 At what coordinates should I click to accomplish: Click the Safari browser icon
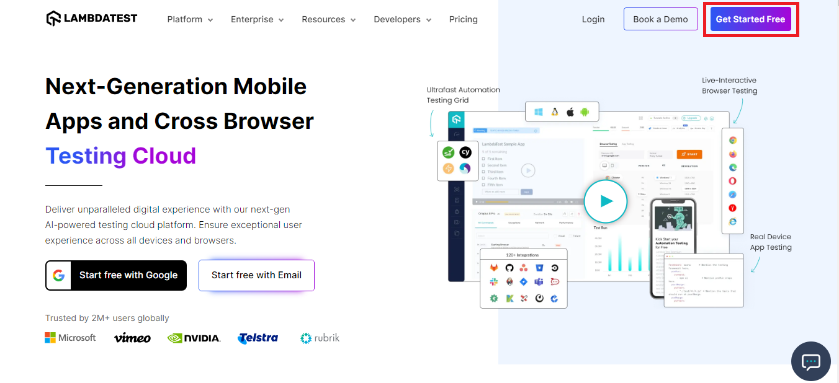click(x=733, y=195)
